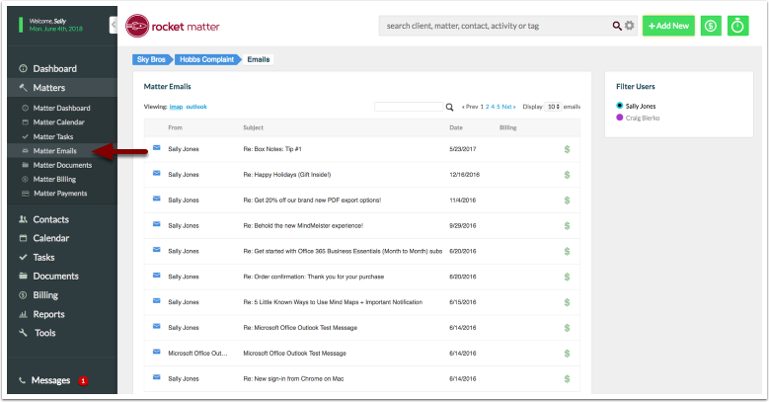The height and width of the screenshot is (402, 769).
Task: Open Matter Payments
Action: tap(62, 194)
